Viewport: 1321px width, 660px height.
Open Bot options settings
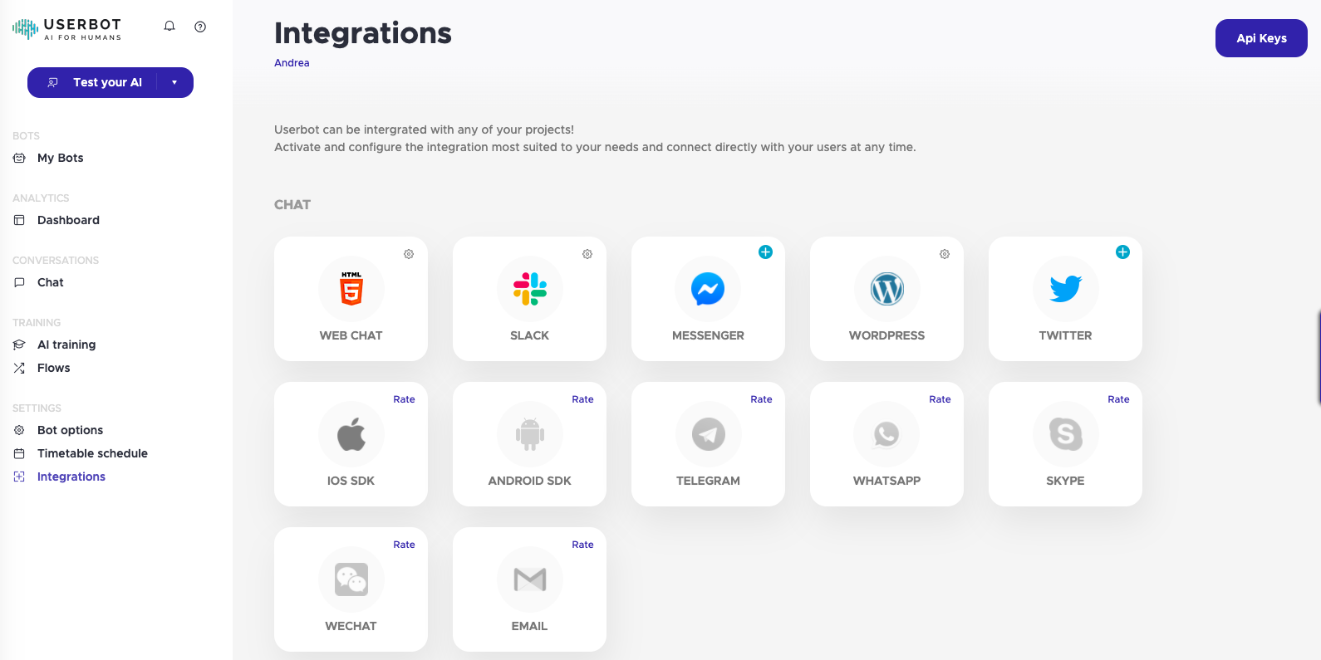71,430
